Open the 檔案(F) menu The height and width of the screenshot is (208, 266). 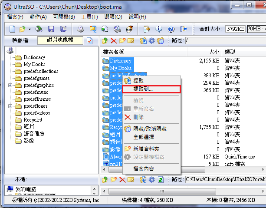(x=15, y=17)
